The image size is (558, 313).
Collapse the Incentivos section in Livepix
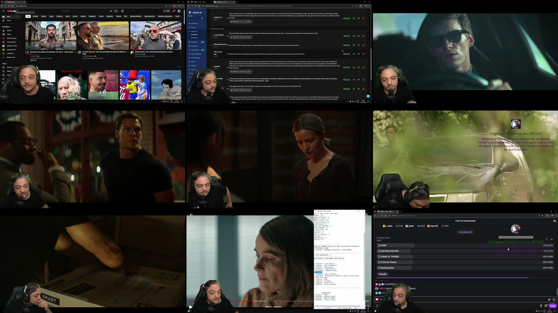click(x=204, y=31)
